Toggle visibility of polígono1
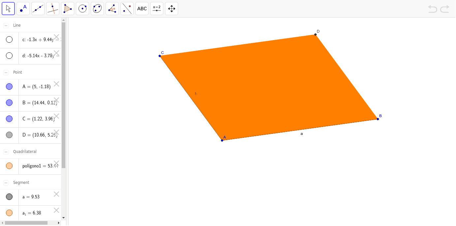This screenshot has height=226, width=456. (x=9, y=166)
